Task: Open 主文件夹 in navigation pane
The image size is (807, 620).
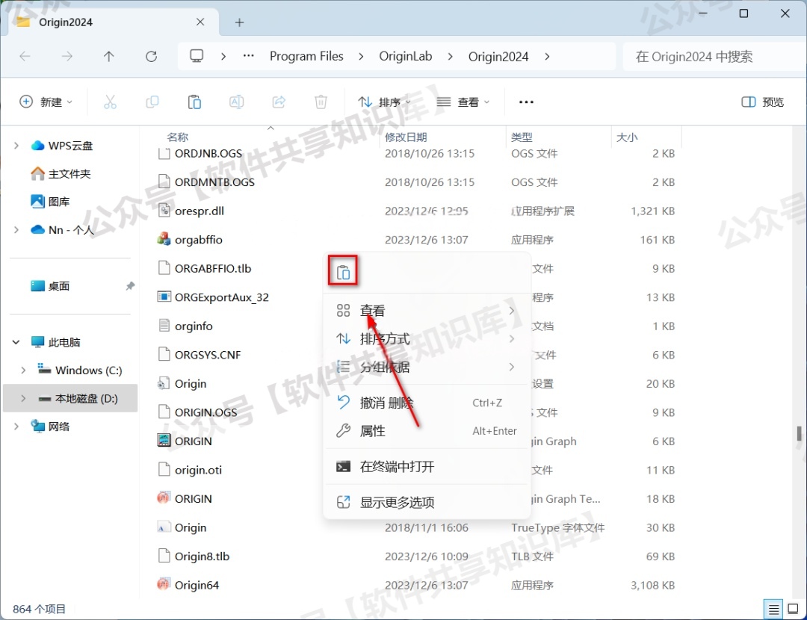Action: (x=61, y=173)
